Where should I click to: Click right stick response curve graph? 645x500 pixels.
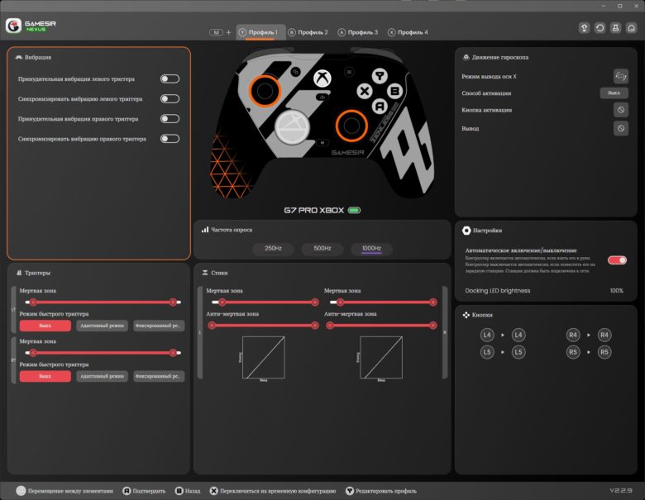click(381, 357)
